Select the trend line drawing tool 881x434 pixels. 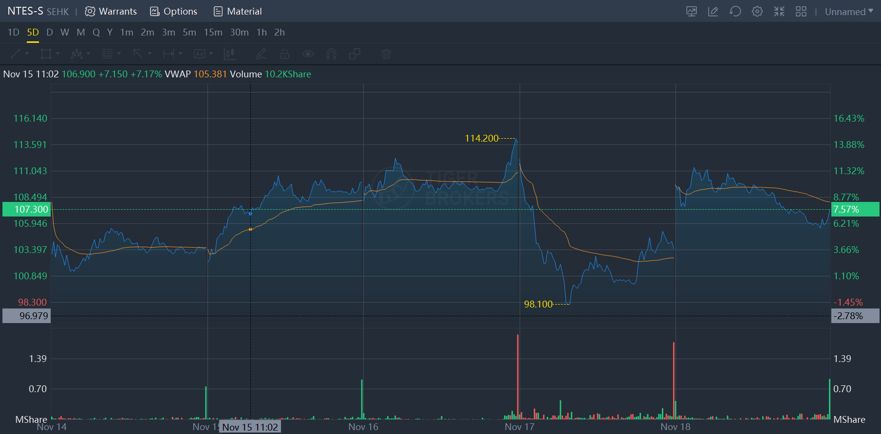pos(16,54)
